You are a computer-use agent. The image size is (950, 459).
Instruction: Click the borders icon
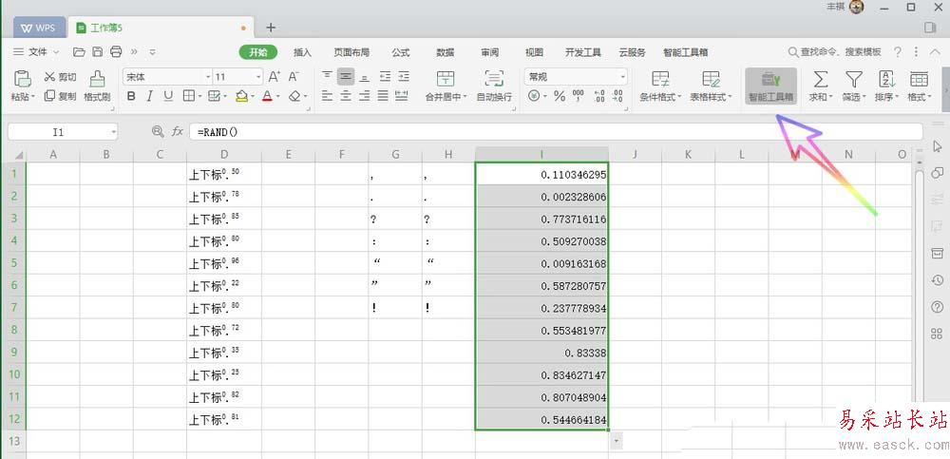(188, 96)
